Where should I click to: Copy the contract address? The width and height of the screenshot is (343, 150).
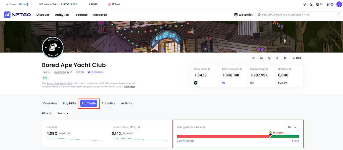click(x=68, y=72)
